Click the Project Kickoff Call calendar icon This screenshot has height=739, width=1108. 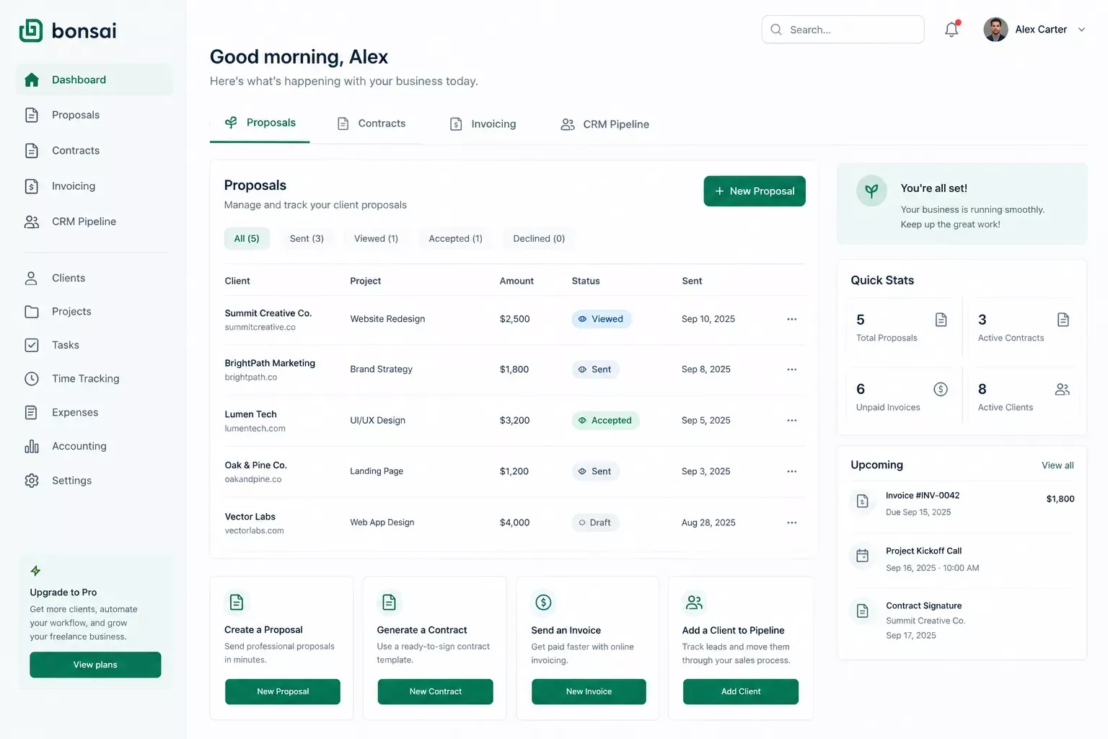(862, 556)
